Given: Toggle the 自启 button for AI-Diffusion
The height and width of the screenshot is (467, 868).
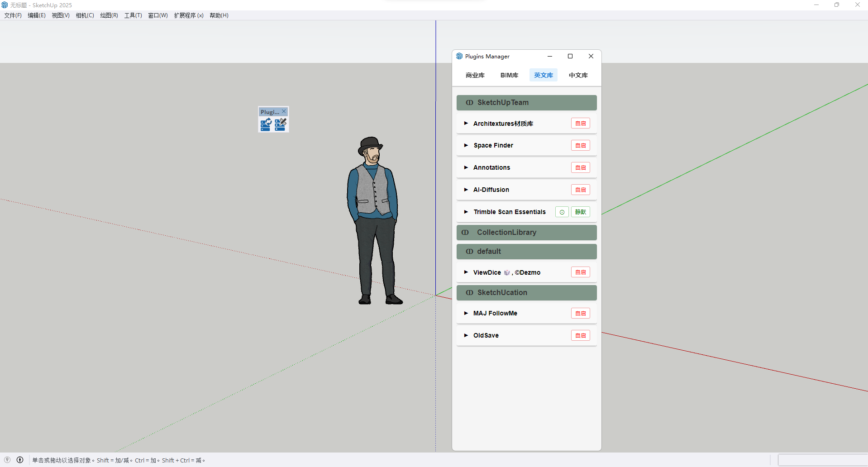Looking at the screenshot, I should (580, 190).
